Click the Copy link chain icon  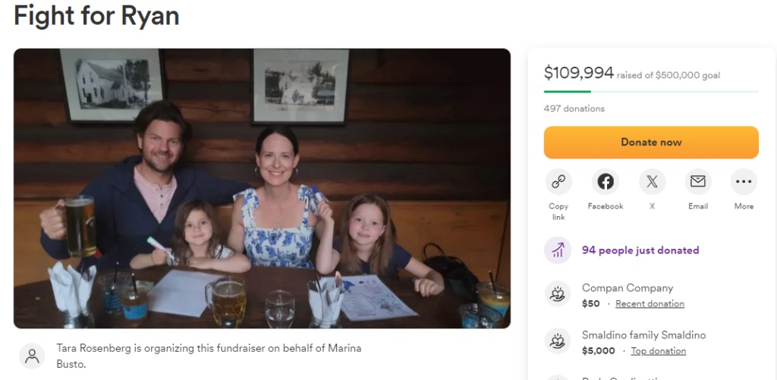[x=558, y=182]
